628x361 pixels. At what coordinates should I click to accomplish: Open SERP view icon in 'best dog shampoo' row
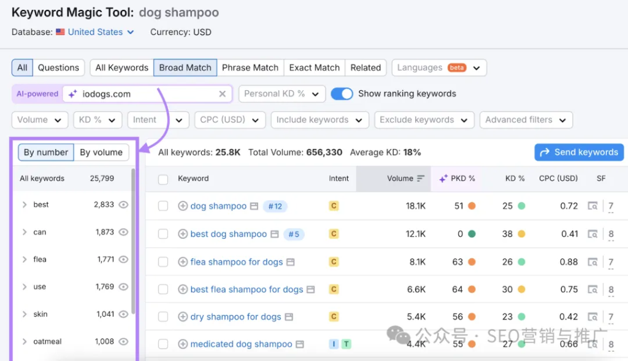[275, 234]
